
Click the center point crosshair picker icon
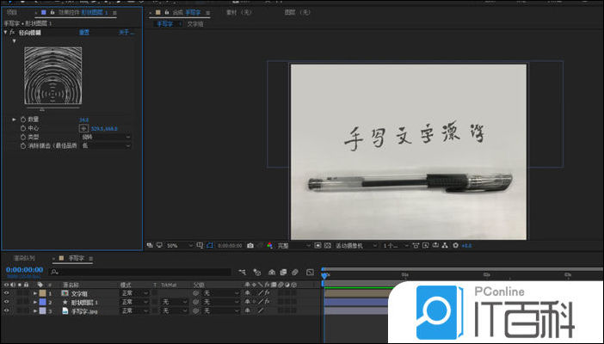click(83, 127)
